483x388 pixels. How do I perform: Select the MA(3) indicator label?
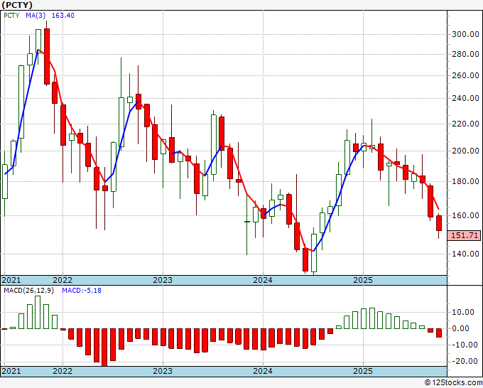(36, 16)
